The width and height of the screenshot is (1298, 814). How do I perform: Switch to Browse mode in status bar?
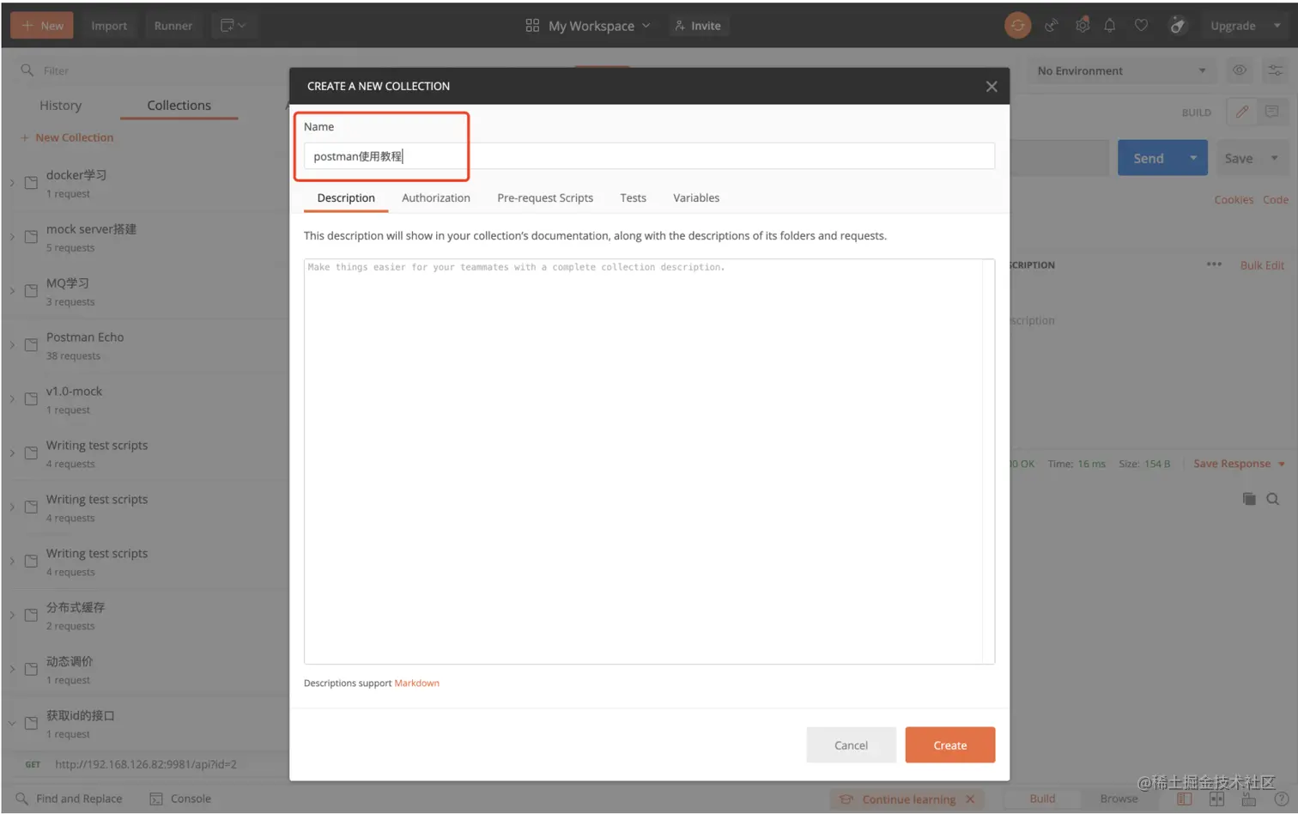pyautogui.click(x=1119, y=799)
